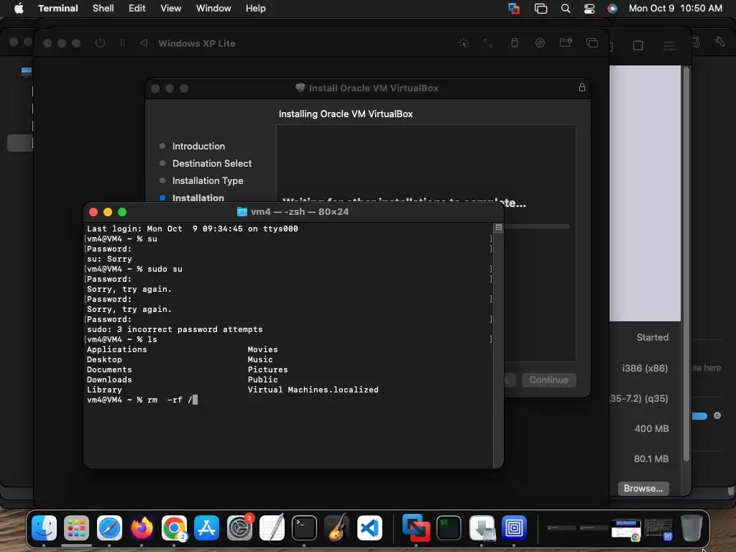Click the restart triangle icon beside Windows XP Lite
This screenshot has height=552, width=736.
tap(144, 43)
